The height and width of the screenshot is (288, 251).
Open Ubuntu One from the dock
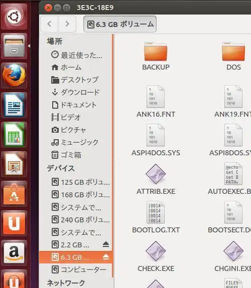pyautogui.click(x=14, y=223)
